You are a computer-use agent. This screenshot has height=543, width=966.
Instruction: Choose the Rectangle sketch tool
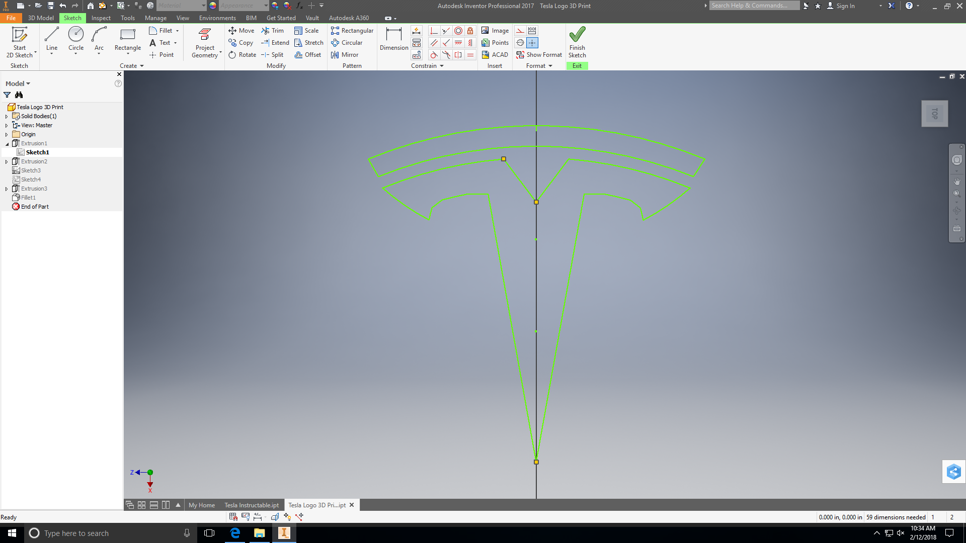pyautogui.click(x=128, y=40)
